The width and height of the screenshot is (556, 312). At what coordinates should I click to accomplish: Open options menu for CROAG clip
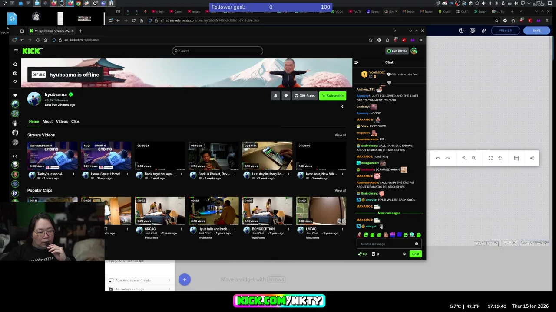pos(181,229)
